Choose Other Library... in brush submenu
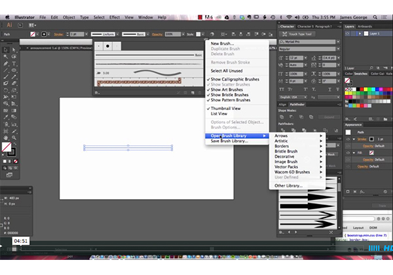The height and width of the screenshot is (275, 393). tap(288, 185)
